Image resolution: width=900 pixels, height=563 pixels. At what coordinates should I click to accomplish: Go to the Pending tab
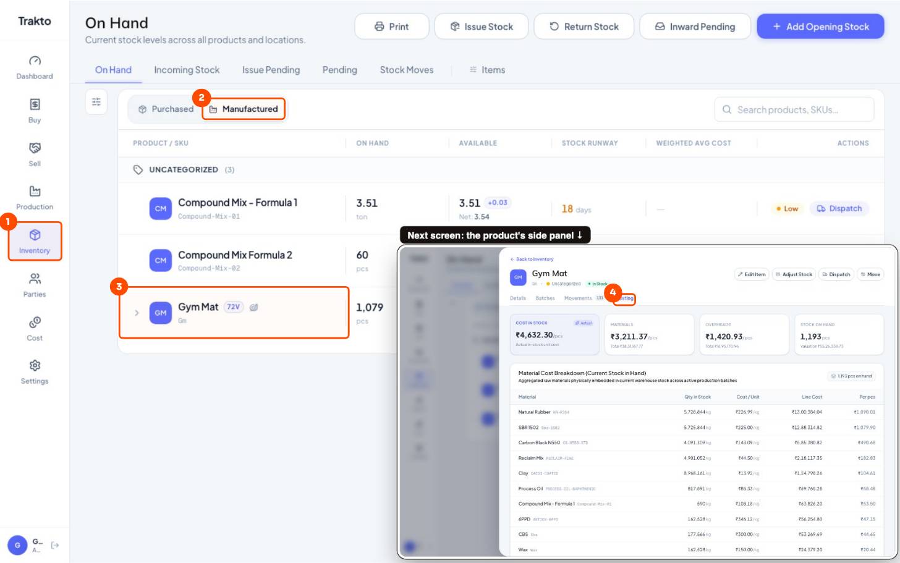(x=340, y=70)
